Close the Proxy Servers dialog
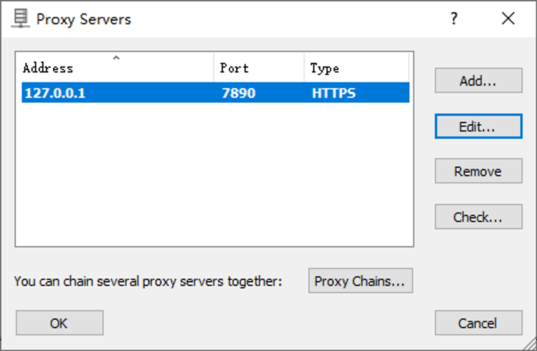Image resolution: width=537 pixels, height=351 pixels. pyautogui.click(x=508, y=19)
